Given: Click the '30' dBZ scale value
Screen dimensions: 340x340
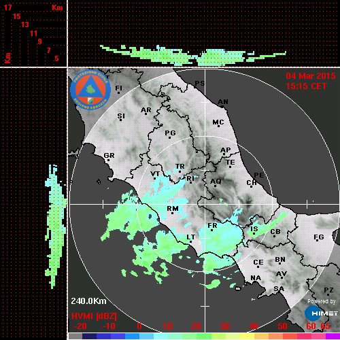Looking at the screenshot, I should click(224, 326).
